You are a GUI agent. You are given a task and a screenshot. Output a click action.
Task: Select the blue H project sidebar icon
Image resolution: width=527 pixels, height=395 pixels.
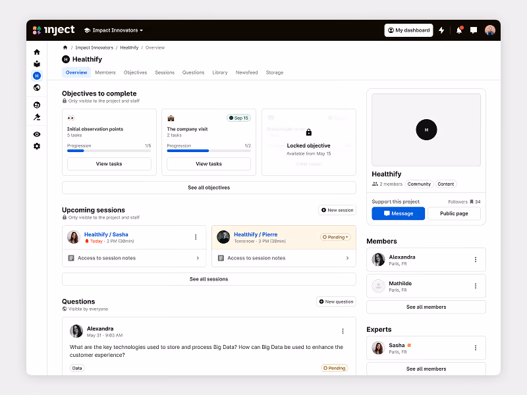(37, 76)
